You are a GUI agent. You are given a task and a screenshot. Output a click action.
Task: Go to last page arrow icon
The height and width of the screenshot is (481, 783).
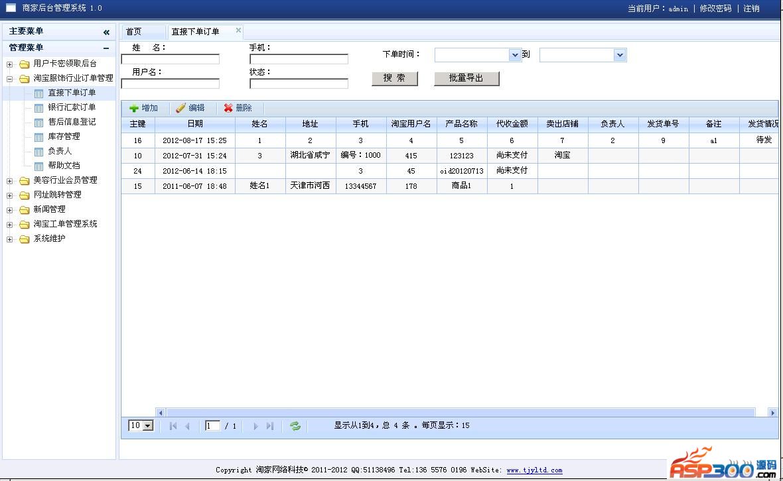[x=269, y=426]
